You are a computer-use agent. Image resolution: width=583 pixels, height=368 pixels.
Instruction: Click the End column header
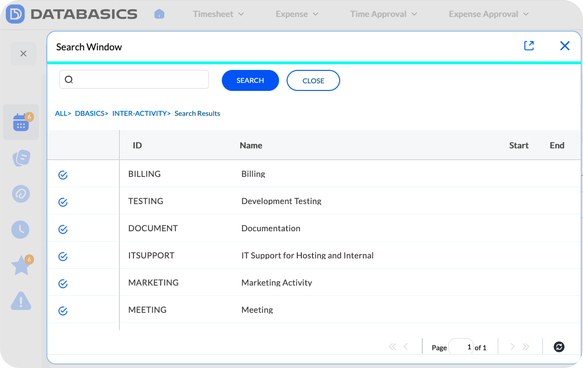(557, 145)
